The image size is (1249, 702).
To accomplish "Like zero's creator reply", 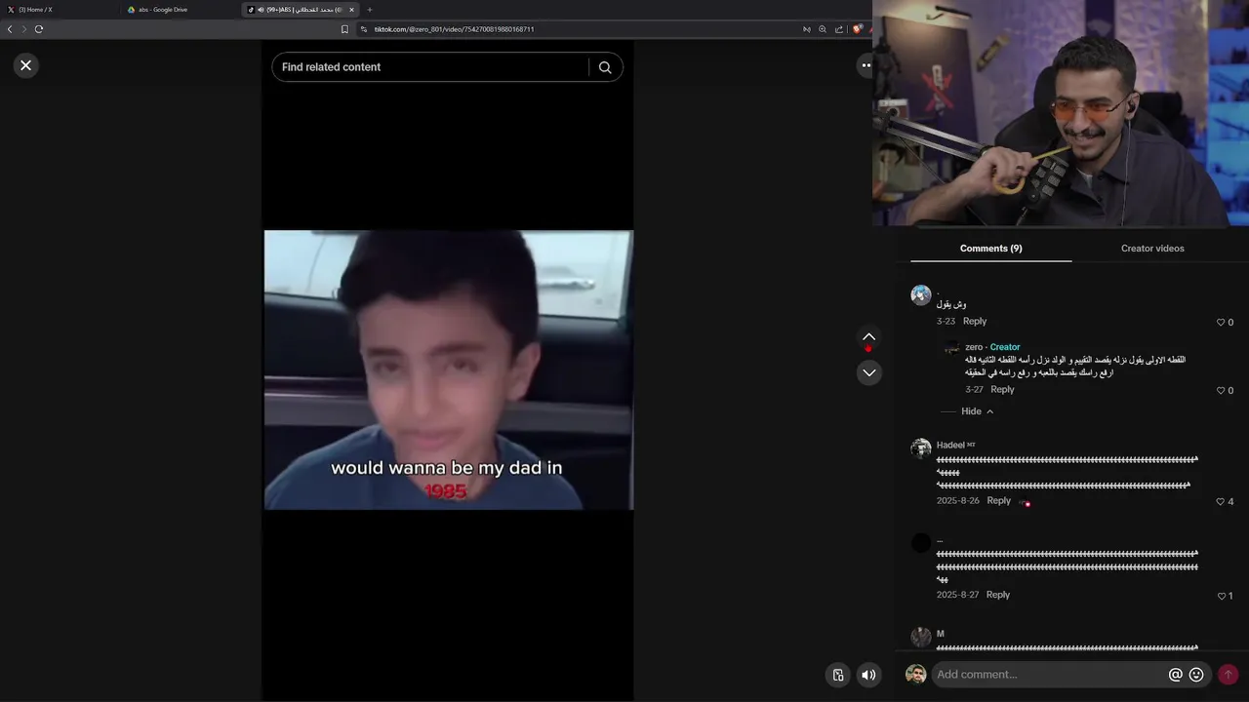I will 1220,391.
